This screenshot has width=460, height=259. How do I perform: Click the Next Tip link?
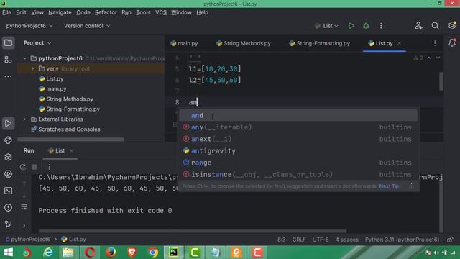click(x=389, y=186)
